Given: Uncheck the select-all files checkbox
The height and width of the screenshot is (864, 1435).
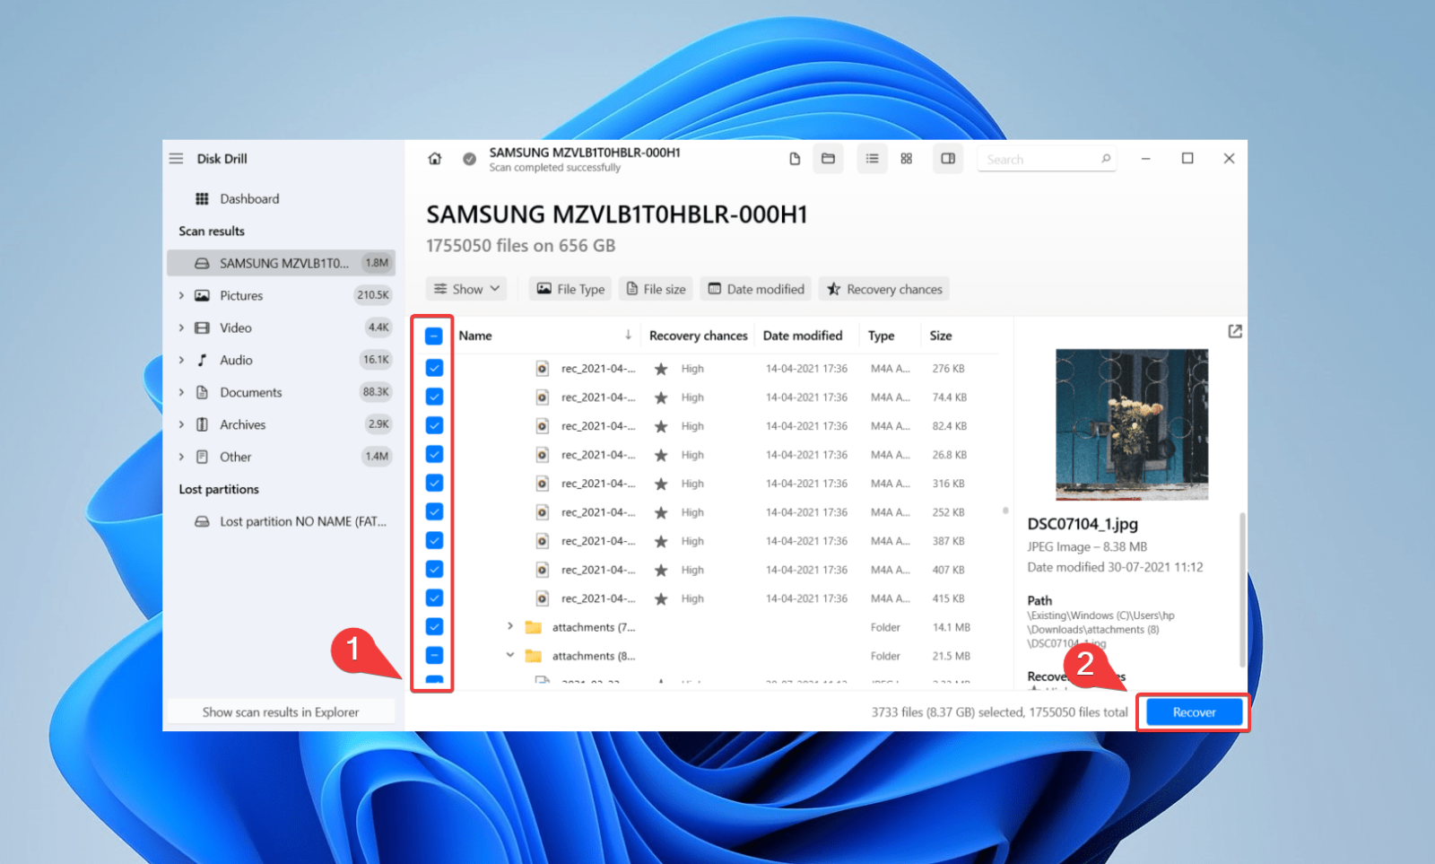Looking at the screenshot, I should [x=433, y=335].
